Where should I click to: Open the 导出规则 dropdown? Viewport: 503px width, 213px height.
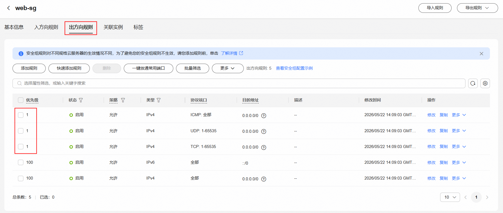pos(477,8)
